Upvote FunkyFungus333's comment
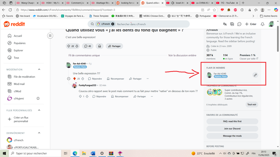280x157 pixels. (x=80, y=96)
